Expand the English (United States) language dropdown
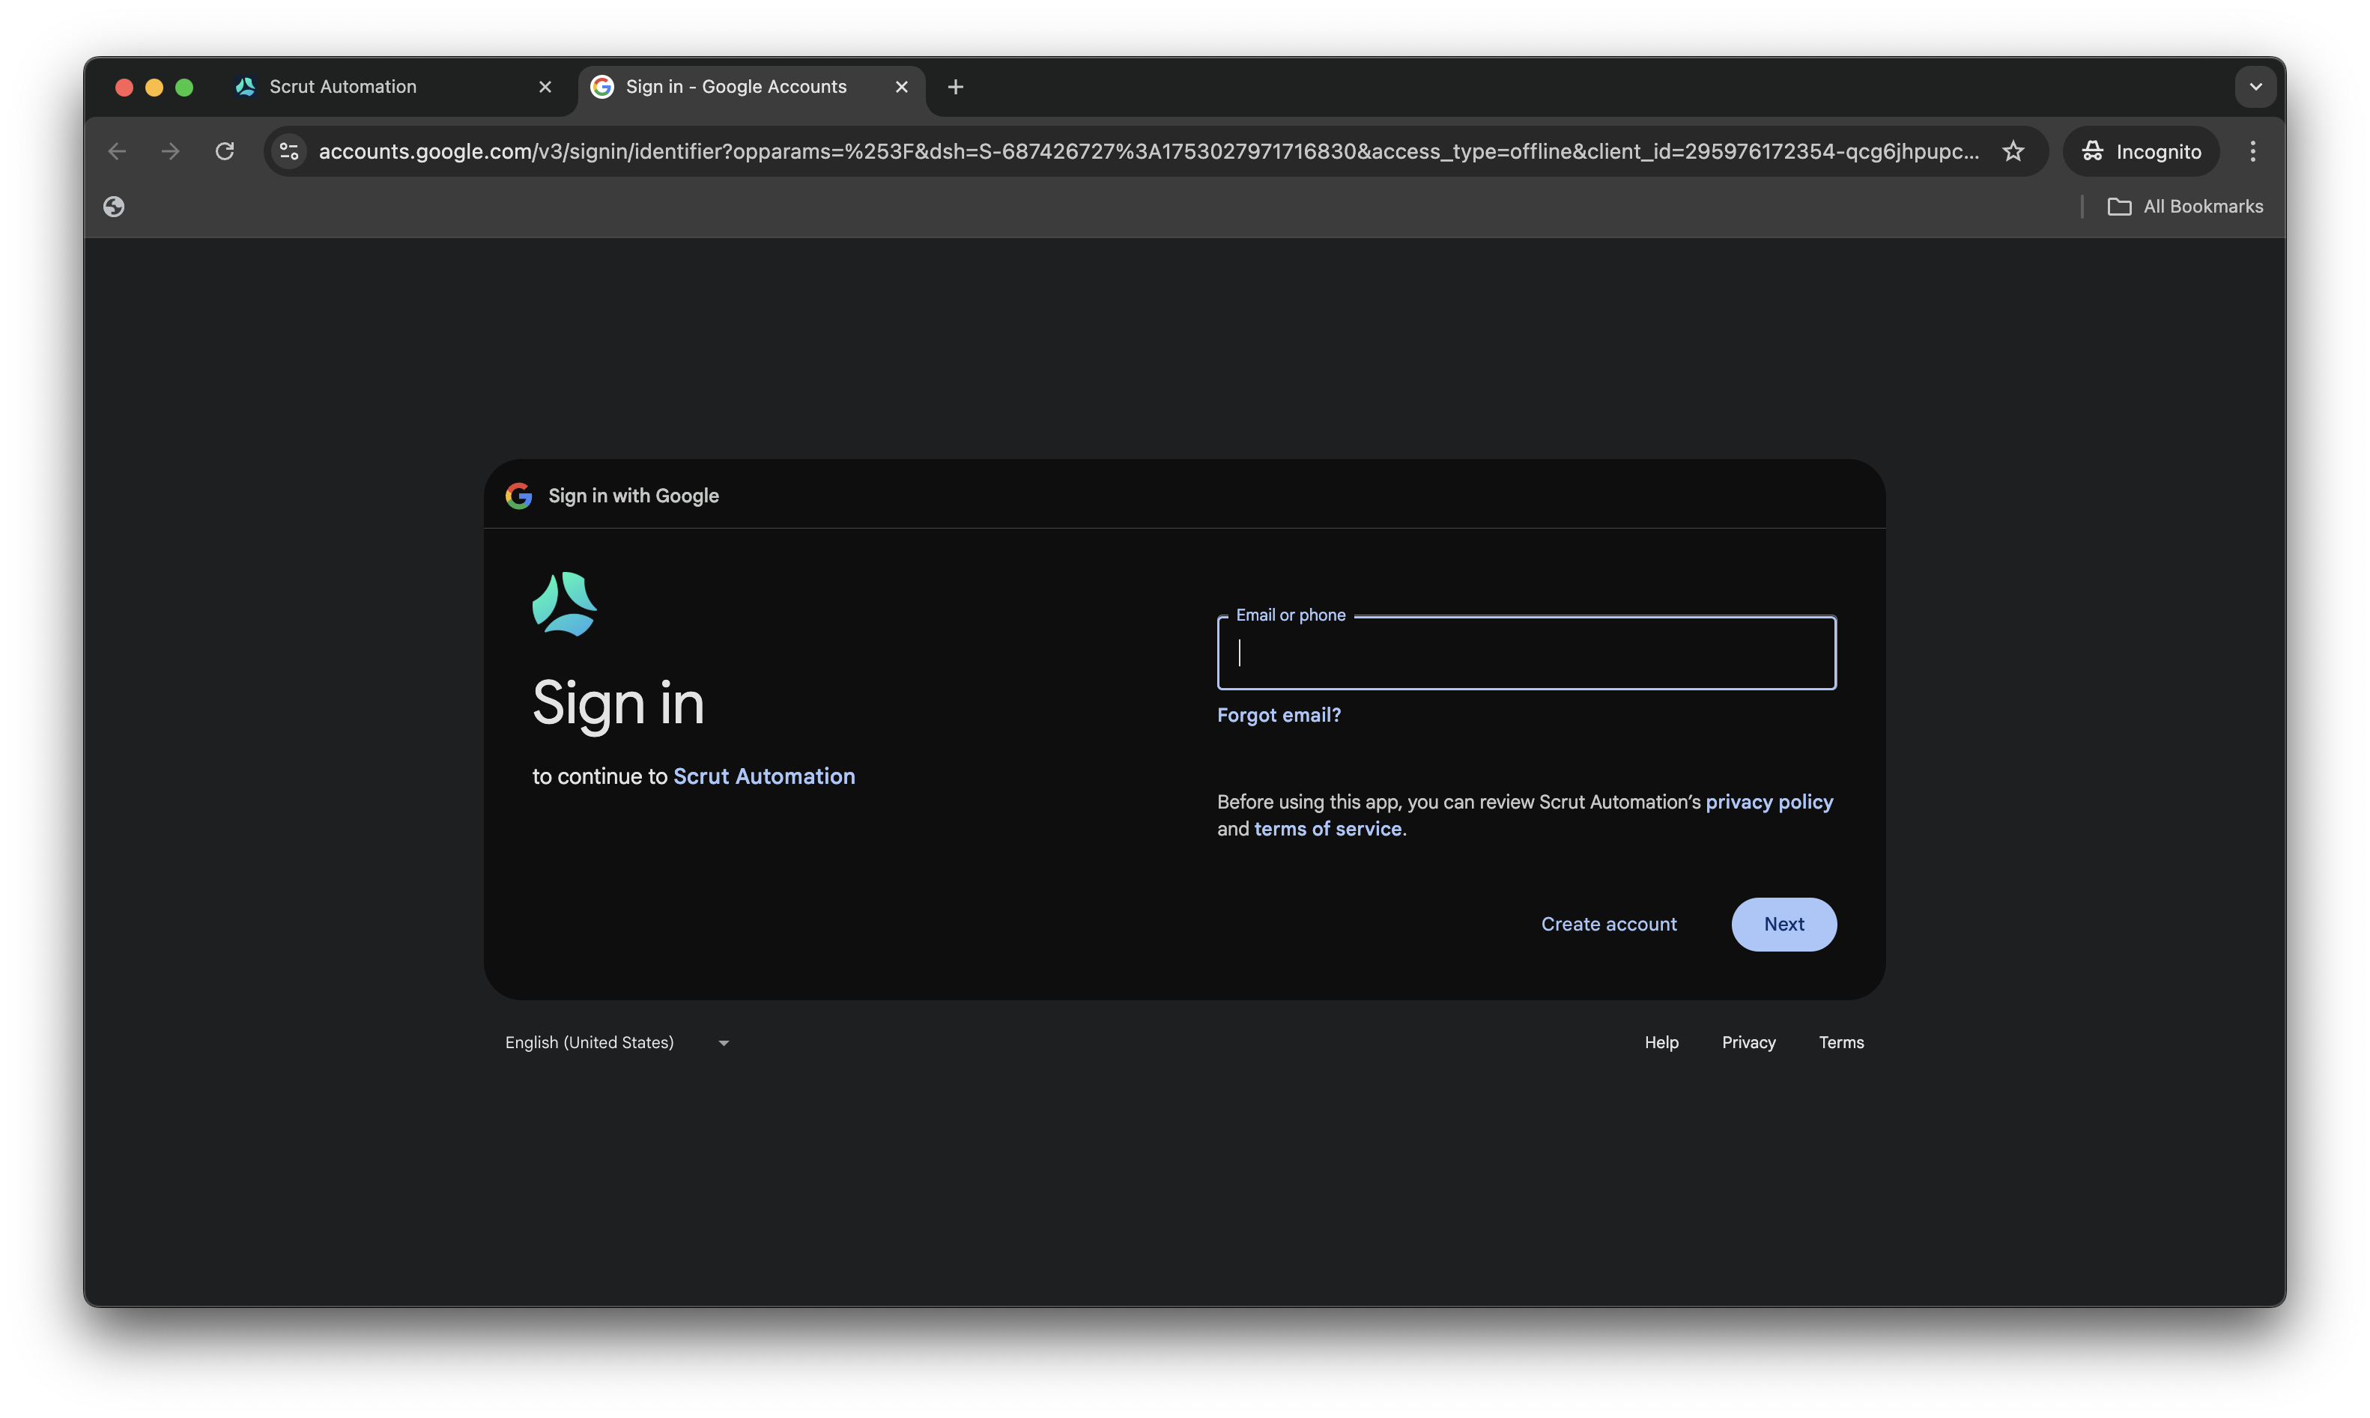Screen dimensions: 2370x1418 point(616,1042)
